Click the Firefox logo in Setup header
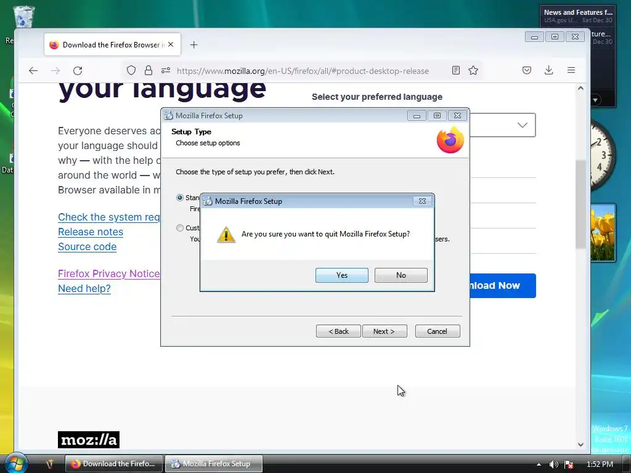This screenshot has height=473, width=631. [x=450, y=140]
